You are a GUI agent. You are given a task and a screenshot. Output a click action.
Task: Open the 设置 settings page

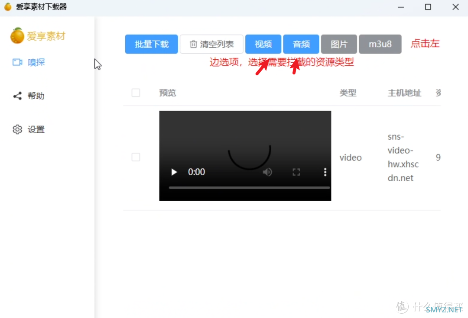(x=29, y=130)
